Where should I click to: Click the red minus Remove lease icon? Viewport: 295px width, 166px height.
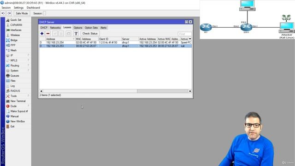pos(48,34)
